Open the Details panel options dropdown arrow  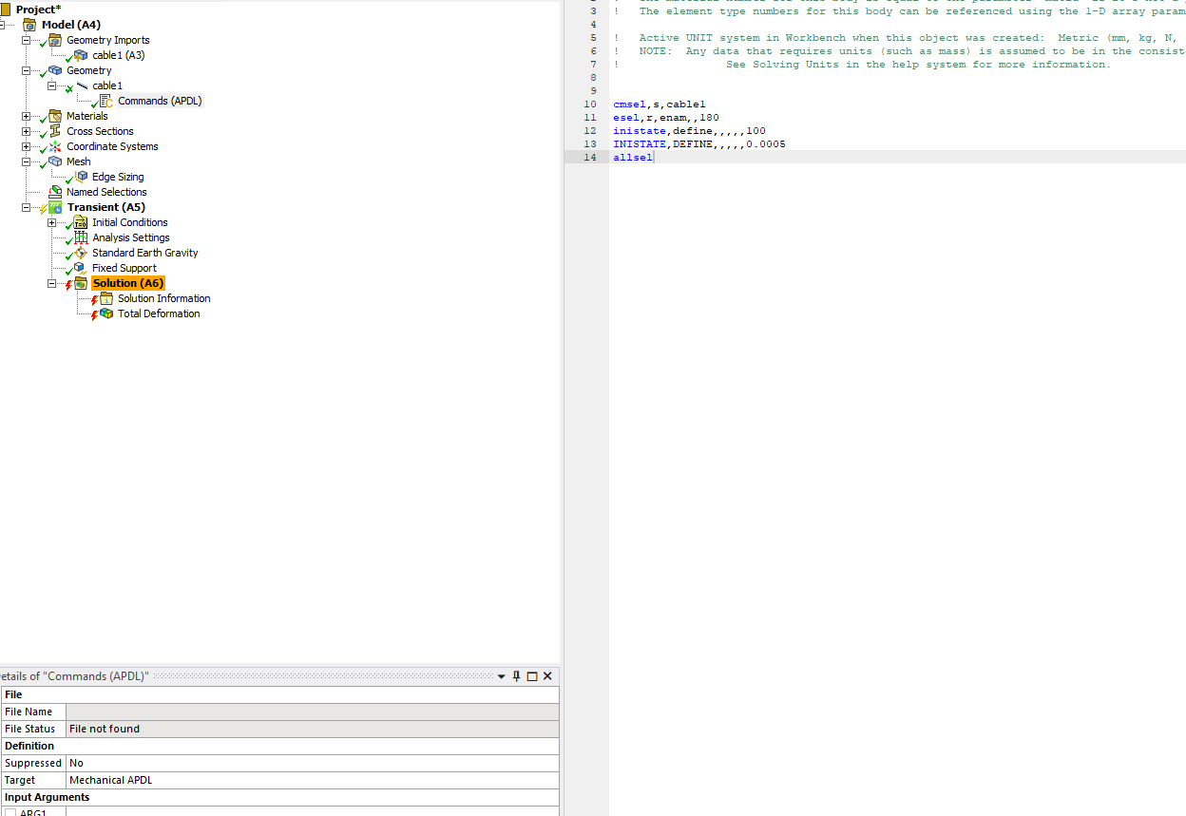click(502, 676)
